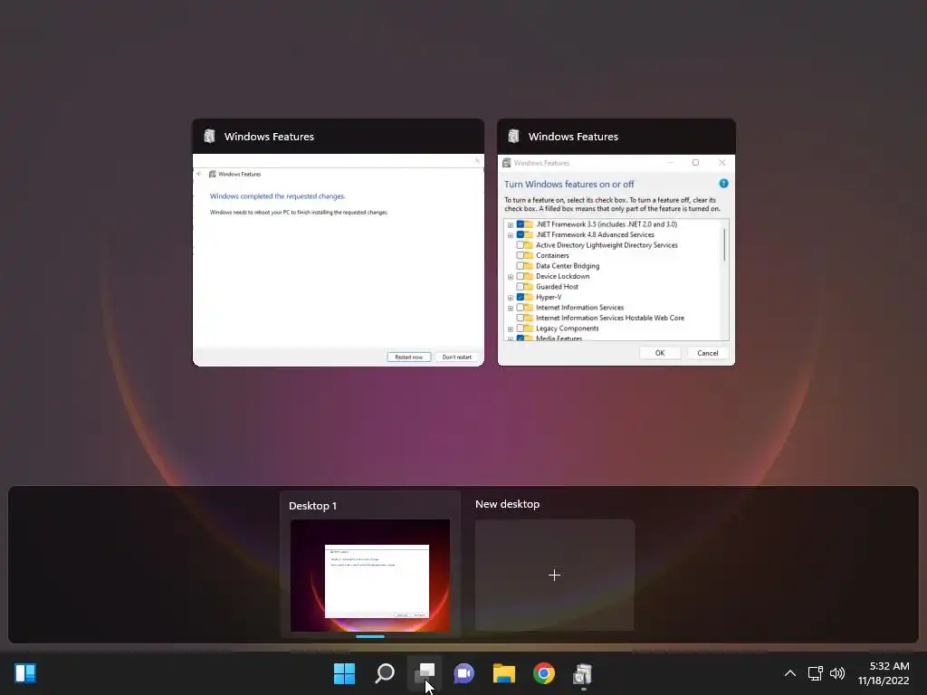Screen dimensions: 927x695
Task: Click 'Turn Windows features on or off' heading
Action: pyautogui.click(x=569, y=185)
